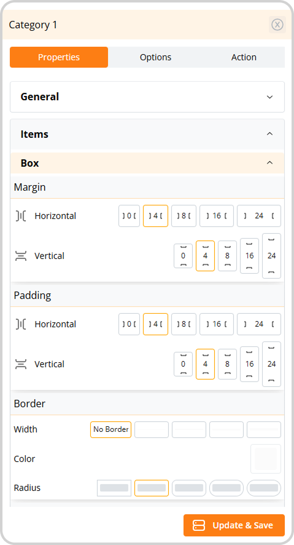The height and width of the screenshot is (545, 294).
Task: Switch to the Options tab
Action: click(156, 57)
